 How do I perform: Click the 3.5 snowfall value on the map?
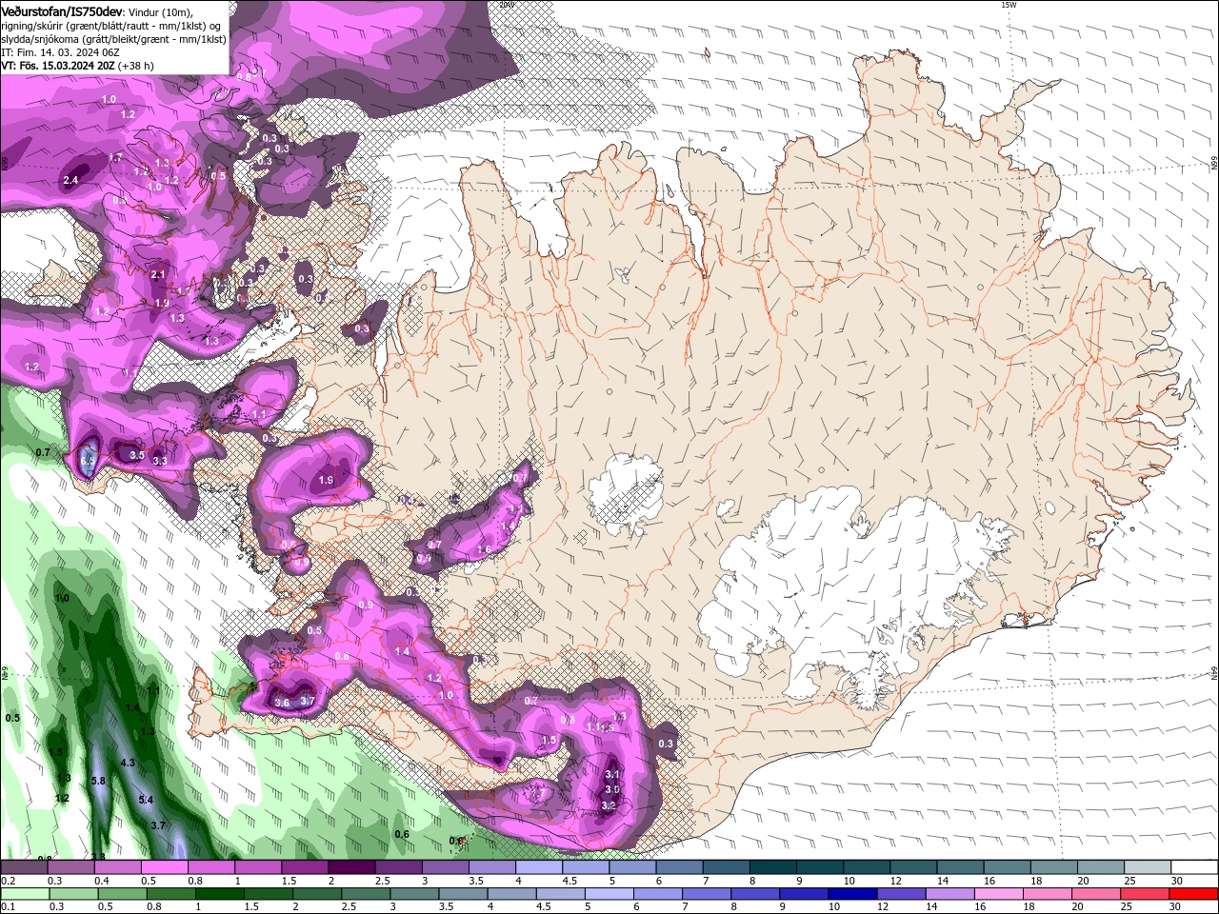tap(136, 455)
